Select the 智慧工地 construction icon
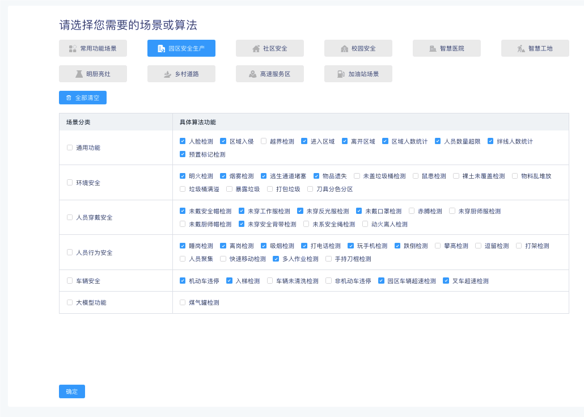The image size is (584, 417). click(521, 49)
